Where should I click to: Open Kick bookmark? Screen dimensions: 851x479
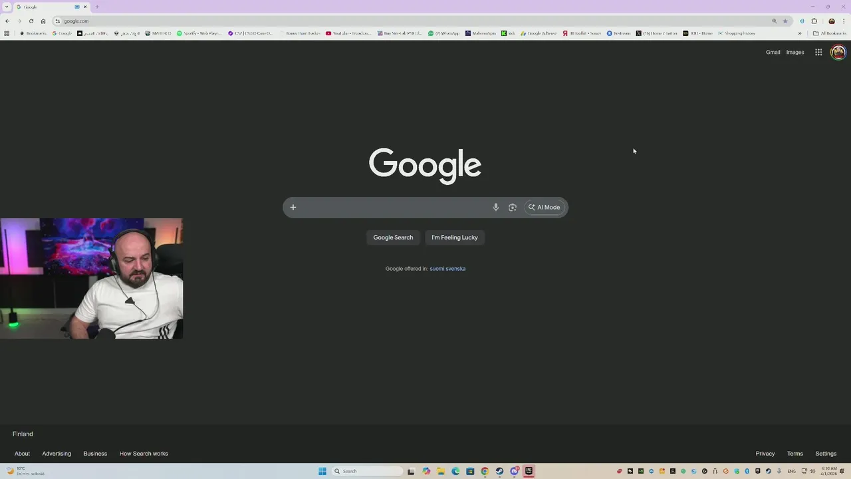point(509,33)
